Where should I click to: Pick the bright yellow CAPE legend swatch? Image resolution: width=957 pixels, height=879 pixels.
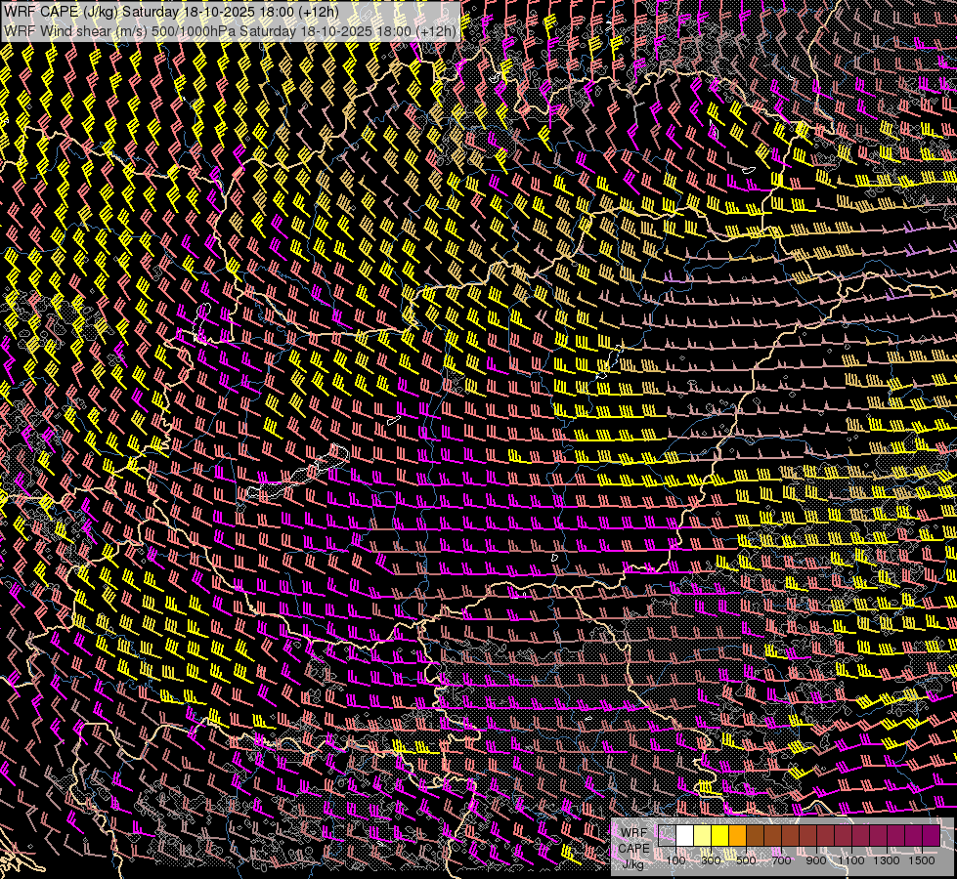720,836
